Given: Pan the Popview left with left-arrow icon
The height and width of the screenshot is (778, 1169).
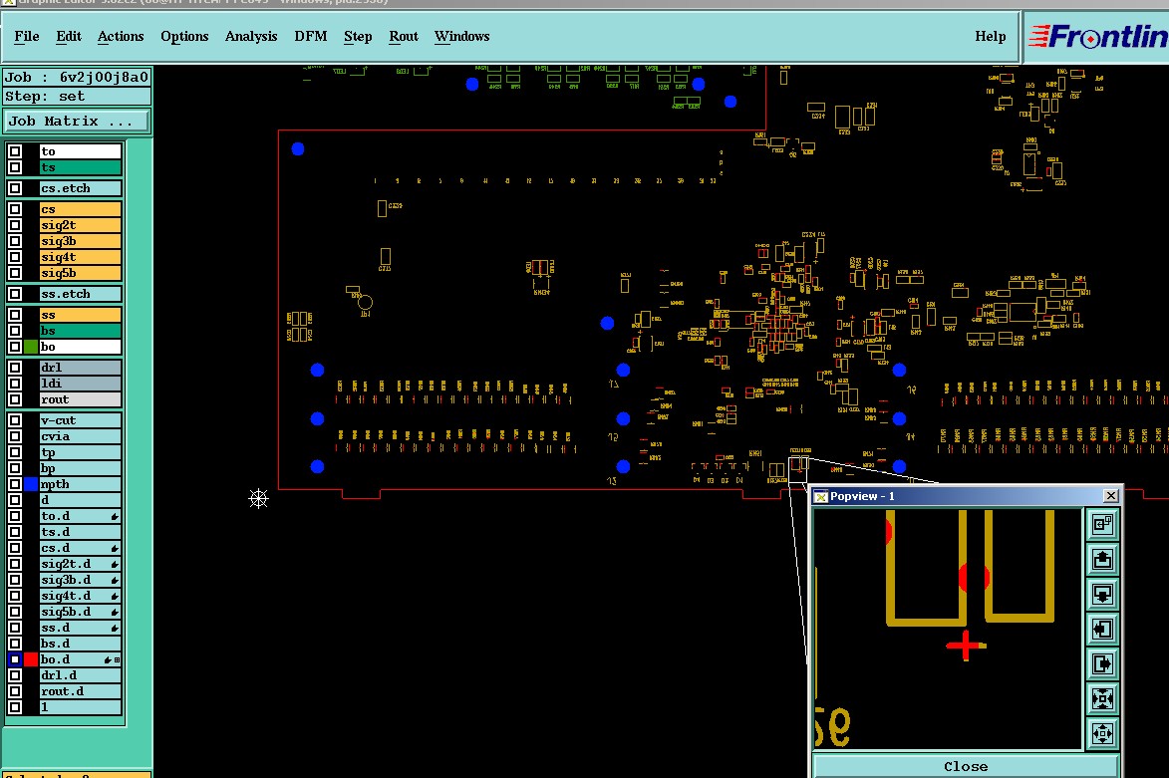Looking at the screenshot, I should 1102,629.
